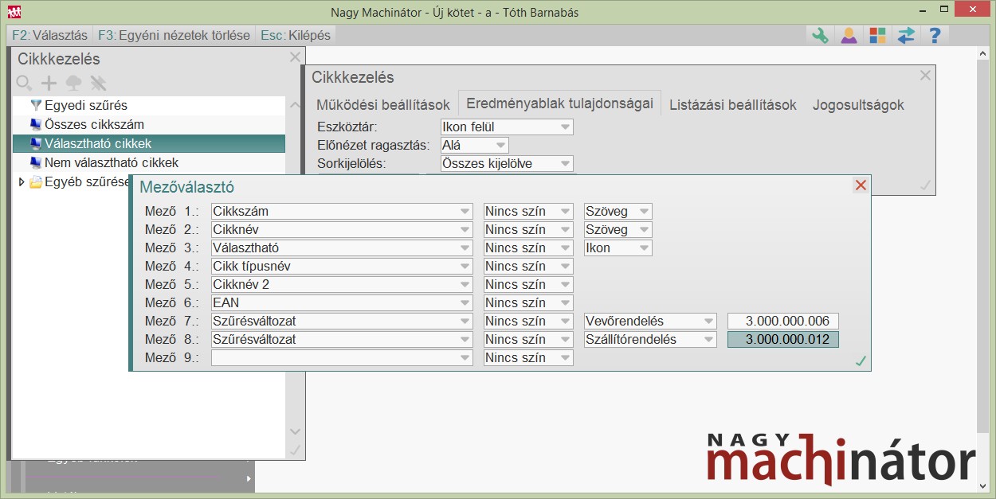Open Mező 9 color dropdown Nincs szín

point(529,357)
